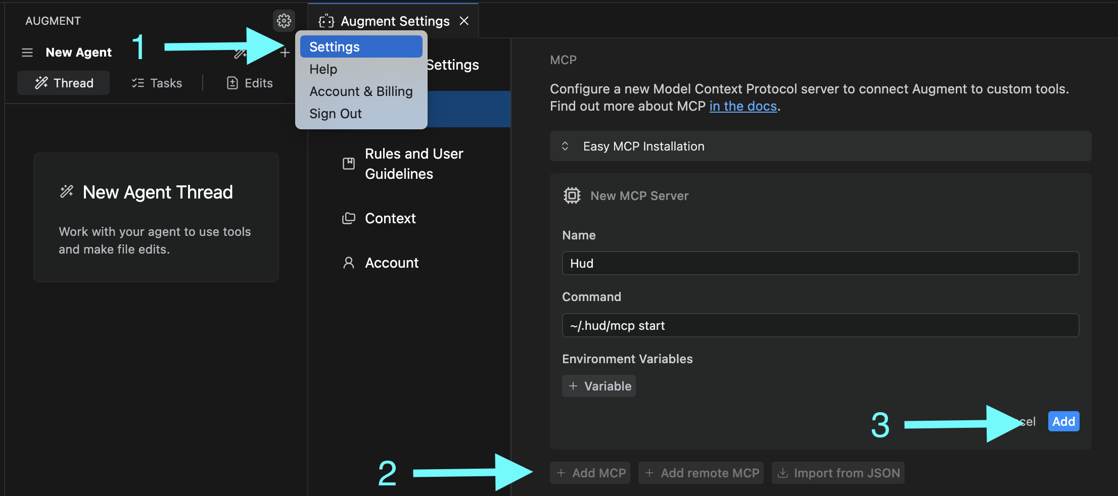Screen dimensions: 1118x496
Task: Close the Augment Settings tab
Action: 464,21
